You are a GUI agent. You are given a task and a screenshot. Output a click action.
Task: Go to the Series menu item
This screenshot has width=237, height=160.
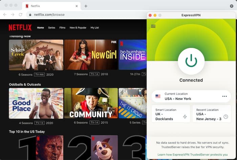pyautogui.click(x=51, y=28)
